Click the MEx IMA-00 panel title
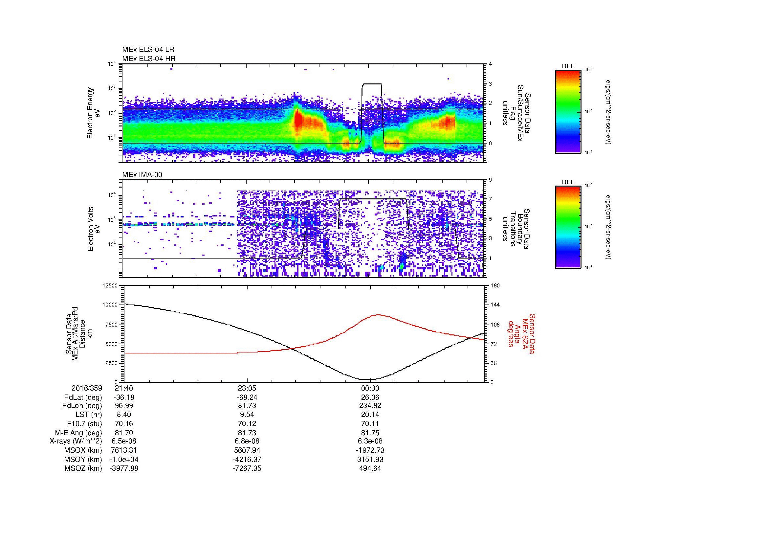The image size is (768, 543). point(142,175)
